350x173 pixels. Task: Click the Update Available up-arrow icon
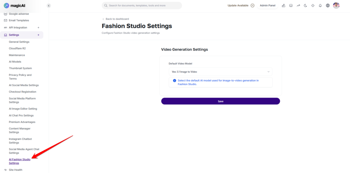[253, 5]
